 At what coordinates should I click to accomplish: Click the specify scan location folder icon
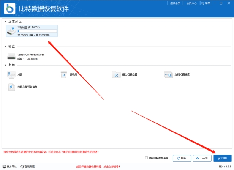pyautogui.click(x=116, y=74)
